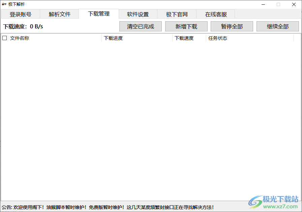Image resolution: width=302 pixels, height=212 pixels.
Task: Pause all downloads with 暂停全部
Action: click(x=232, y=26)
